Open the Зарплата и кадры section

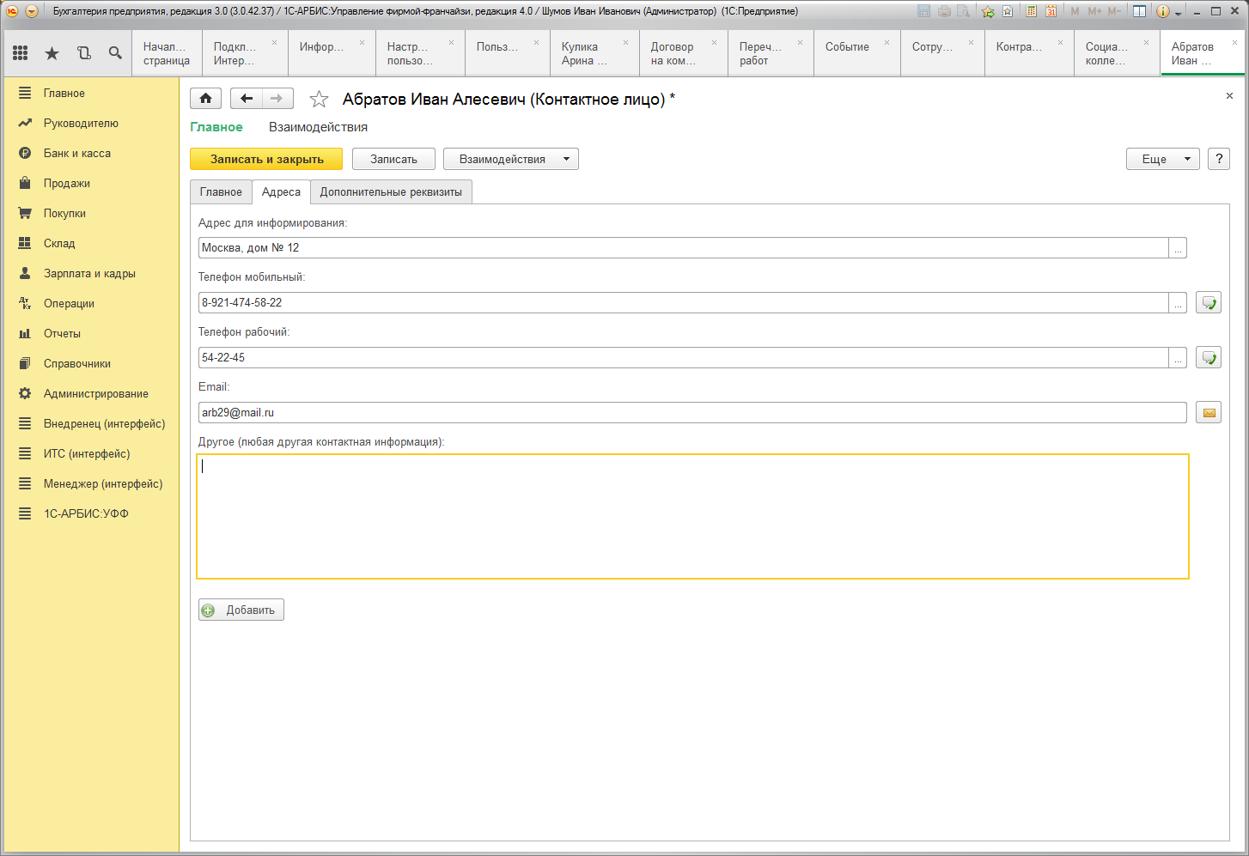click(92, 273)
